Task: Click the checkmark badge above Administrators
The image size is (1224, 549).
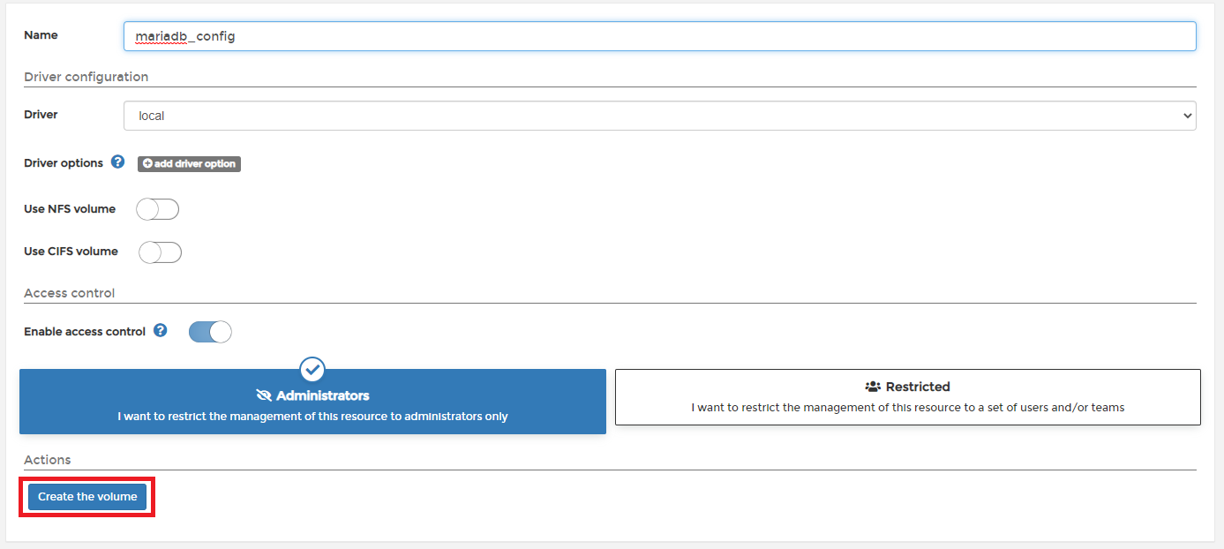Action: point(312,369)
